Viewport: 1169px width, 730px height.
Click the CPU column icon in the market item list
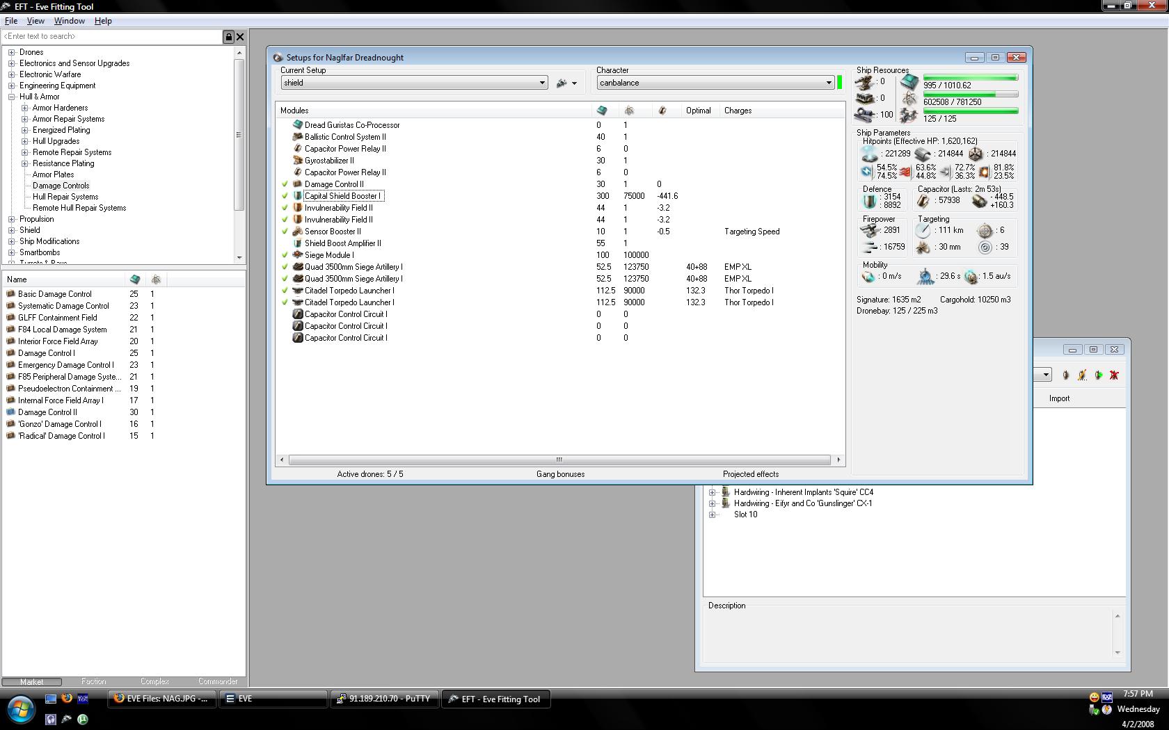pos(134,279)
